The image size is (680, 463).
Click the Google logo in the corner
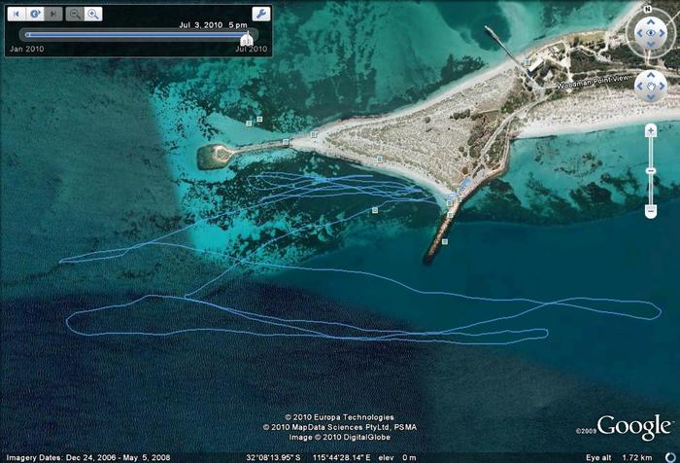[634, 428]
